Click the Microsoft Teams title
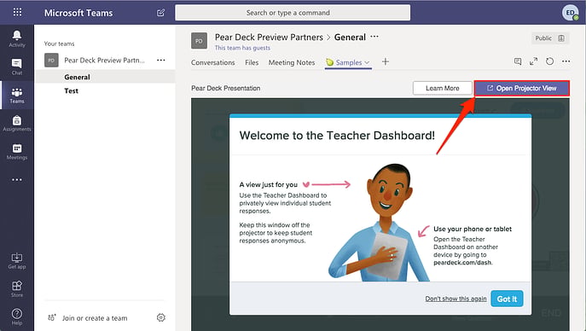 [x=78, y=13]
